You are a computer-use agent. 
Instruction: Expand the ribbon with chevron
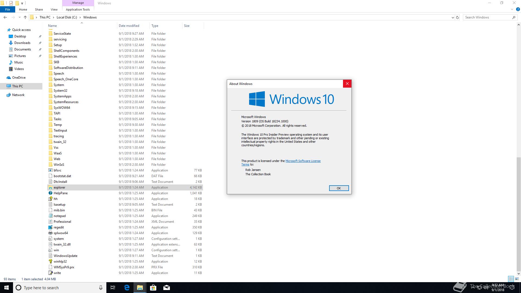(x=512, y=9)
